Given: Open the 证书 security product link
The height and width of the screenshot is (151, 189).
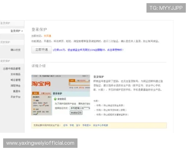Looking at the screenshot, I should 65,125.
